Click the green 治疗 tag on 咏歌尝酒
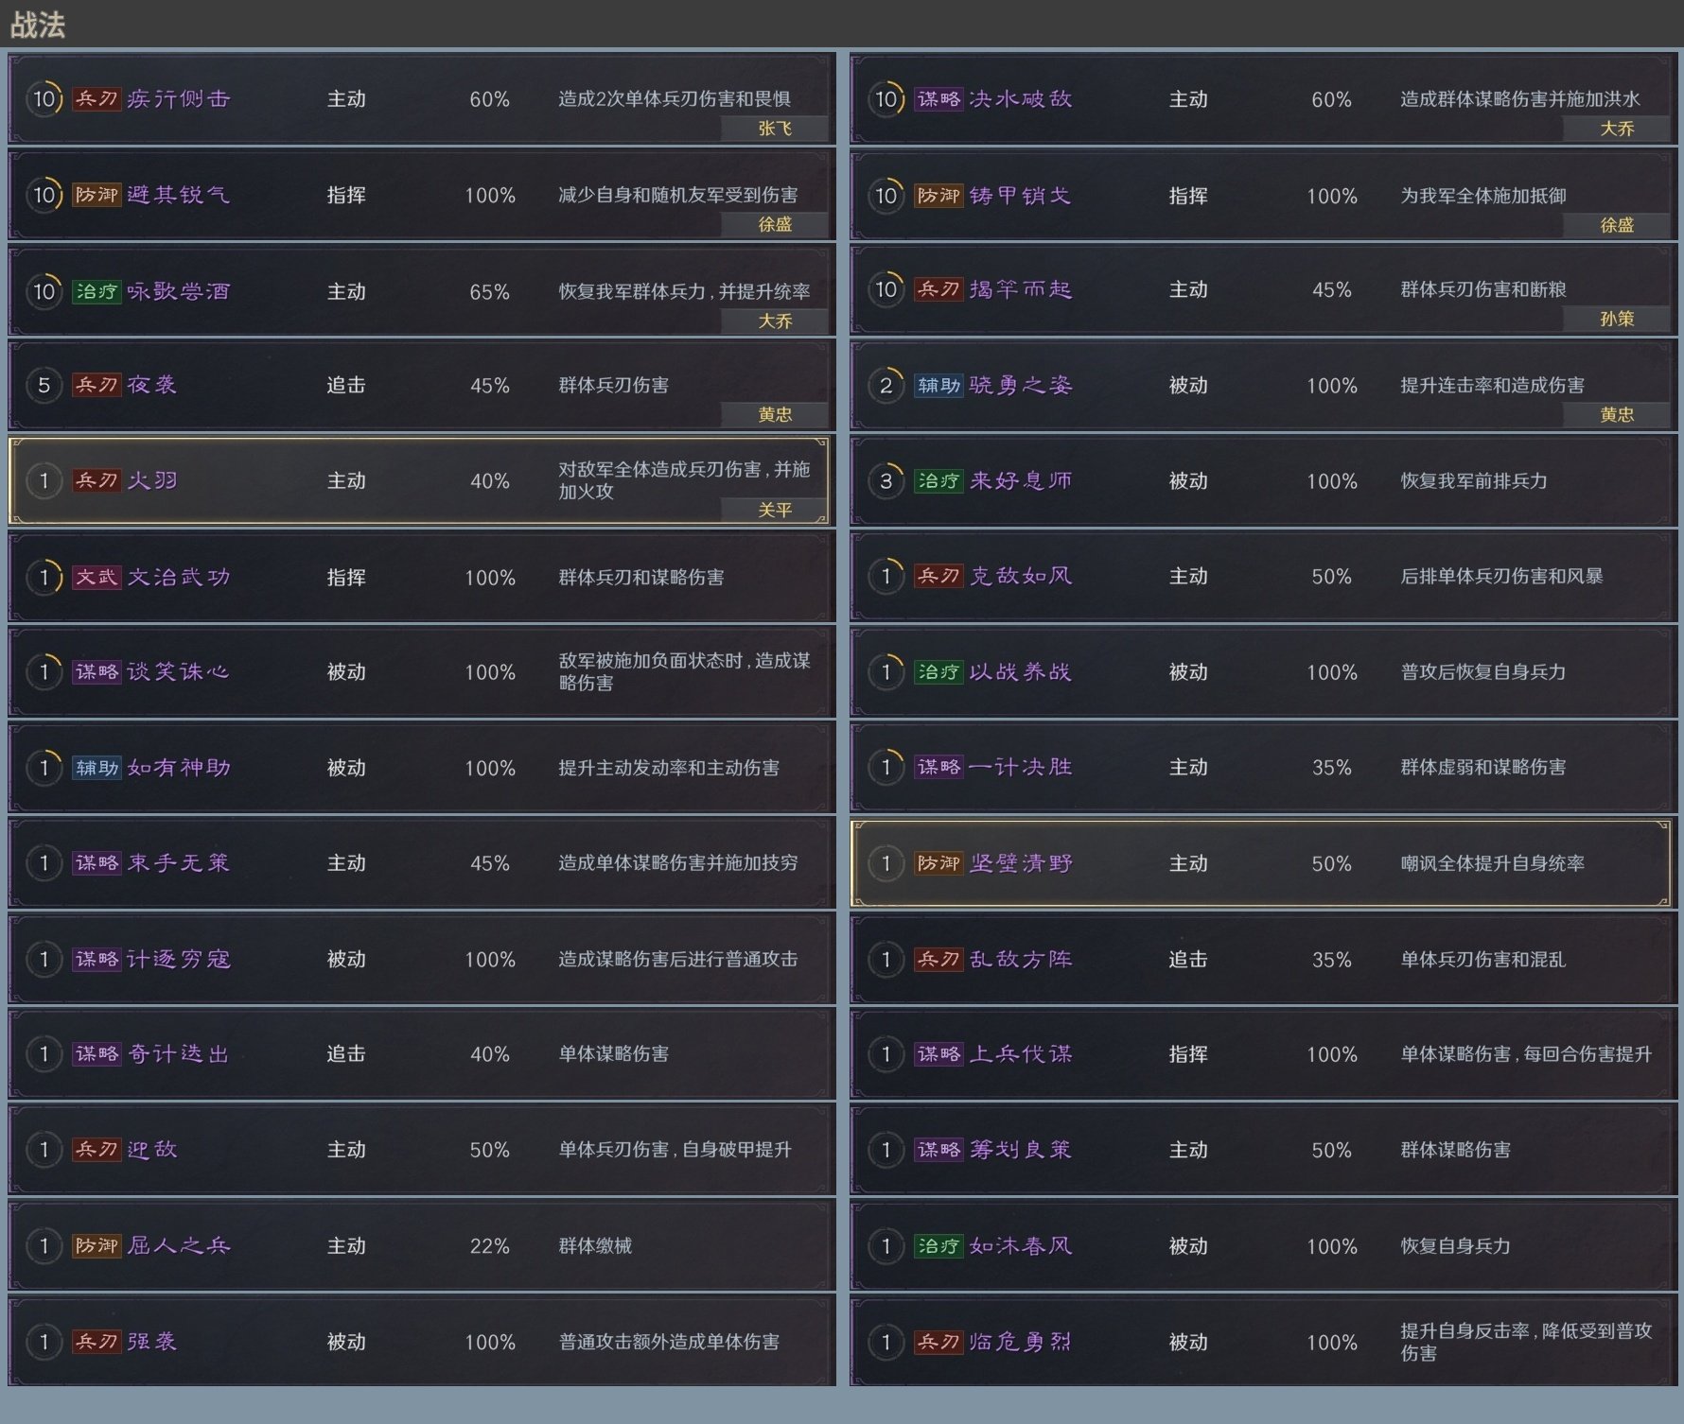This screenshot has width=1684, height=1424. point(96,291)
